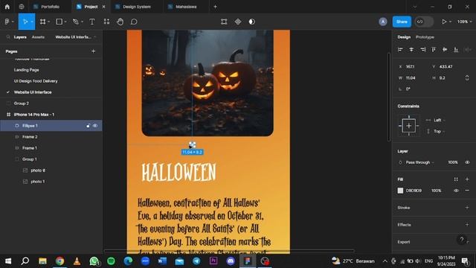Select the Frame tool

43,22
